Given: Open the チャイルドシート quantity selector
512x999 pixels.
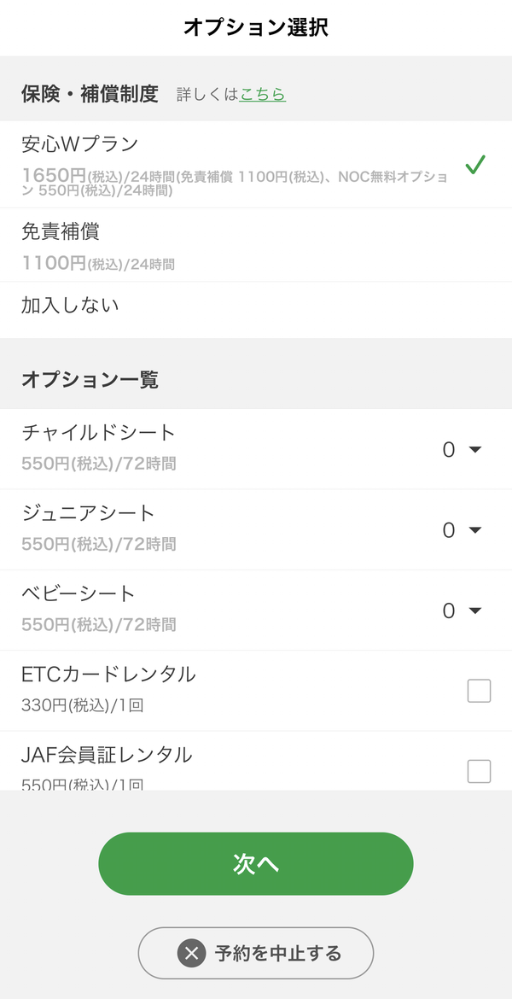Looking at the screenshot, I should click(x=463, y=450).
